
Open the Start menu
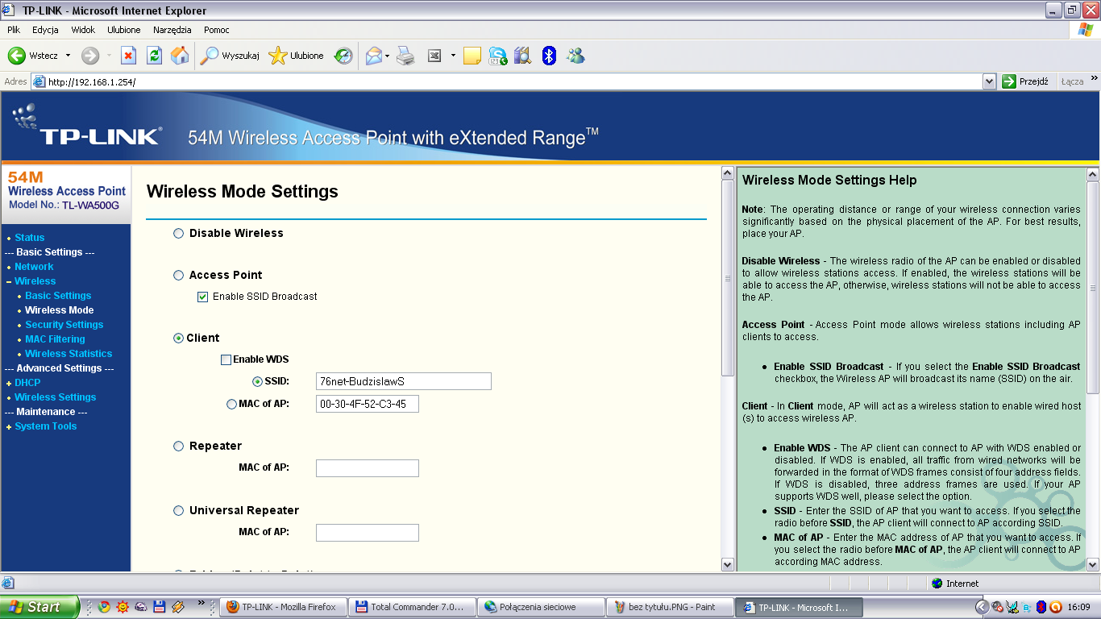pyautogui.click(x=39, y=607)
